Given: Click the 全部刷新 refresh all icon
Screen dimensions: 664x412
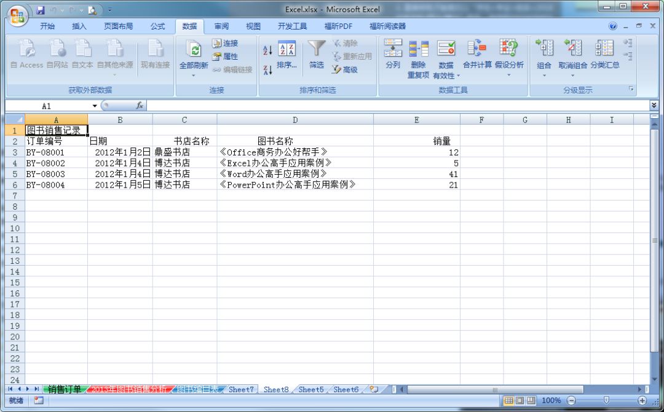Looking at the screenshot, I should click(194, 50).
